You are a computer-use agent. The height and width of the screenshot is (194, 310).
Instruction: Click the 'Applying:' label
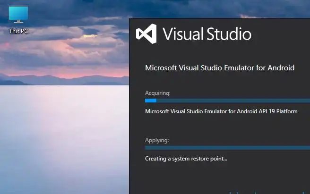click(x=157, y=140)
